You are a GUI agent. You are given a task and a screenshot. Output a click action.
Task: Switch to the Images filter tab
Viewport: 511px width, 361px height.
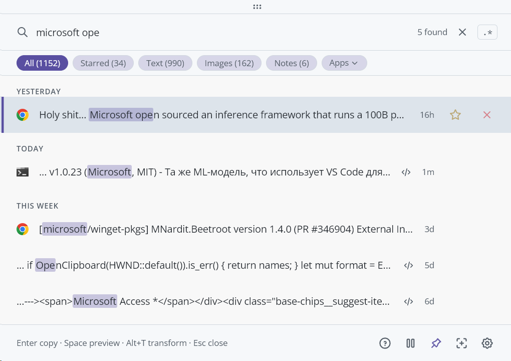[x=229, y=63]
